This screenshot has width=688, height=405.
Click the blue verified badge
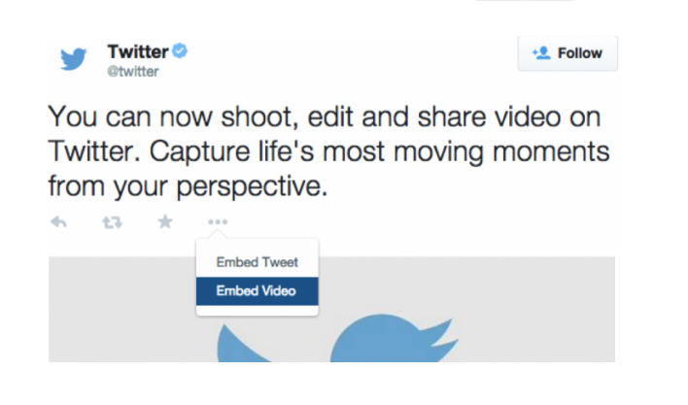[180, 51]
